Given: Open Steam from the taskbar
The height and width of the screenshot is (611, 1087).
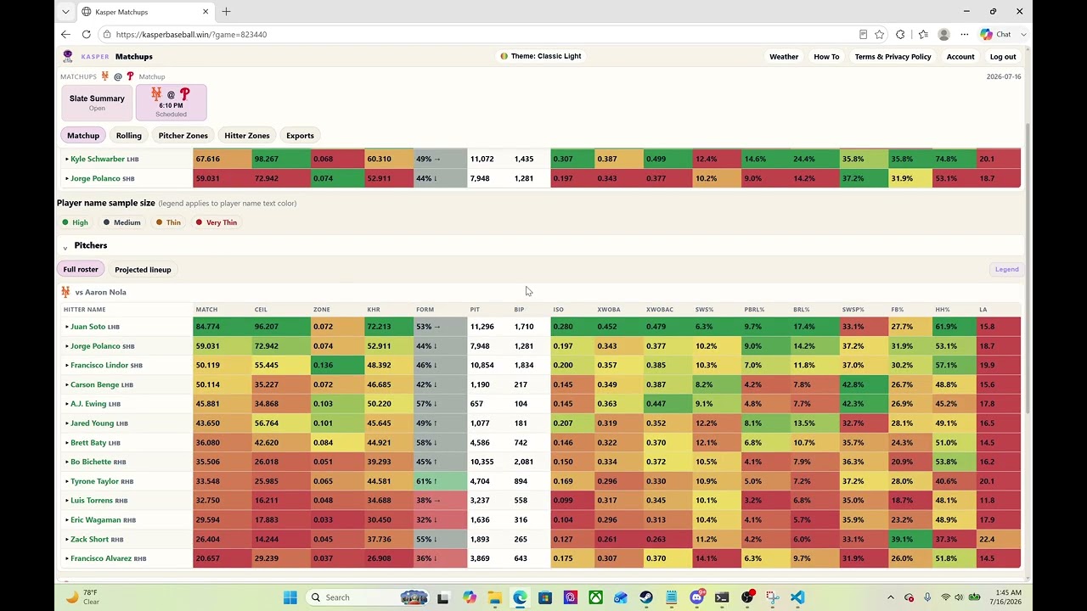Looking at the screenshot, I should [x=646, y=597].
